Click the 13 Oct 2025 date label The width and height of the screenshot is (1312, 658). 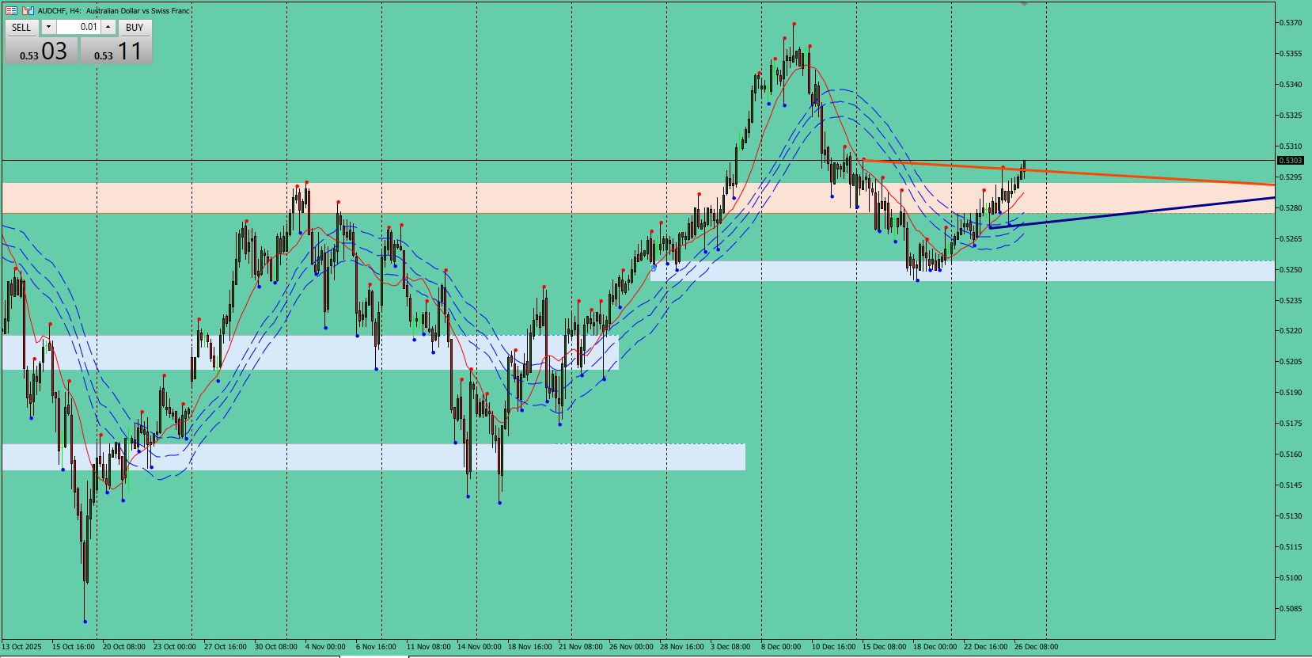point(21,647)
